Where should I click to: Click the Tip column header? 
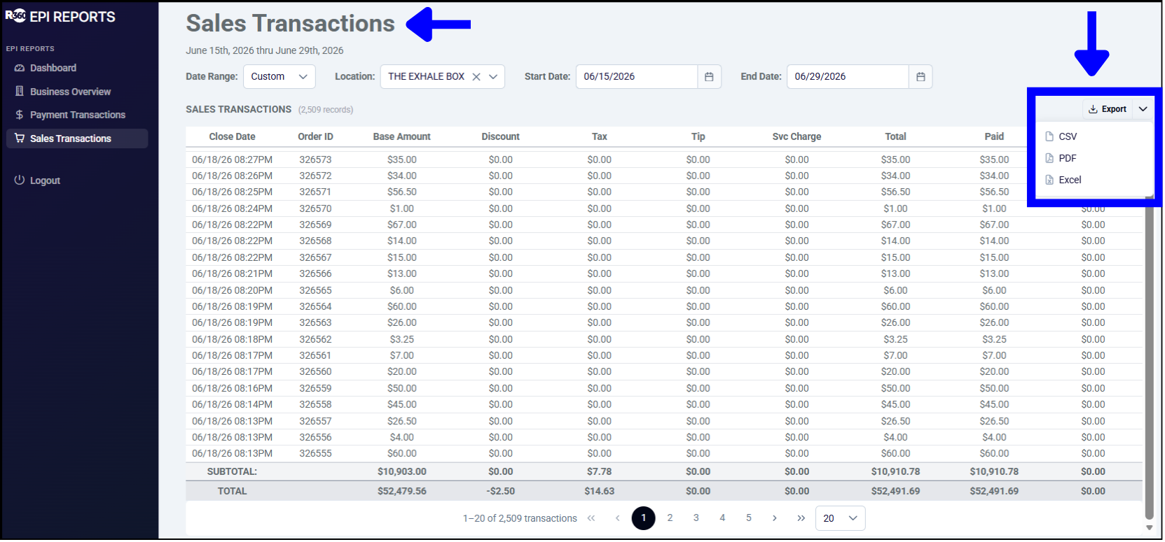[x=698, y=136]
